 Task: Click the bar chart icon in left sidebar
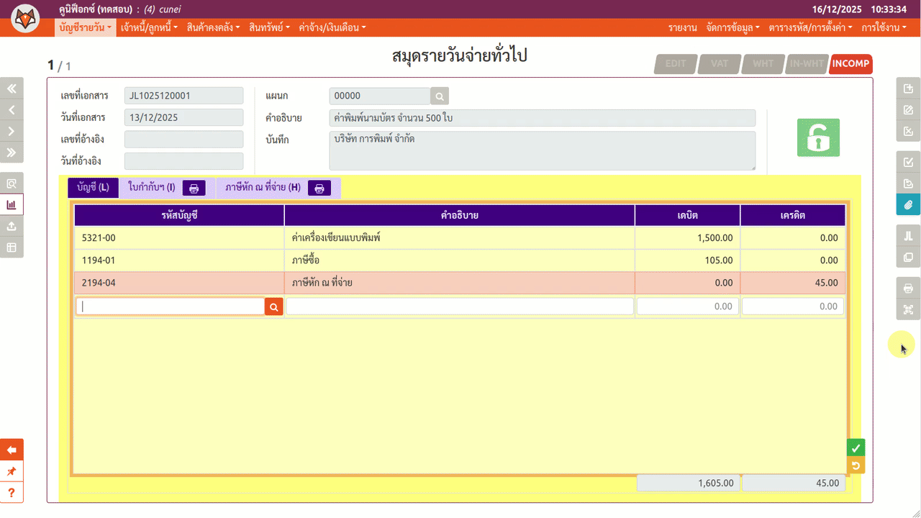12,204
